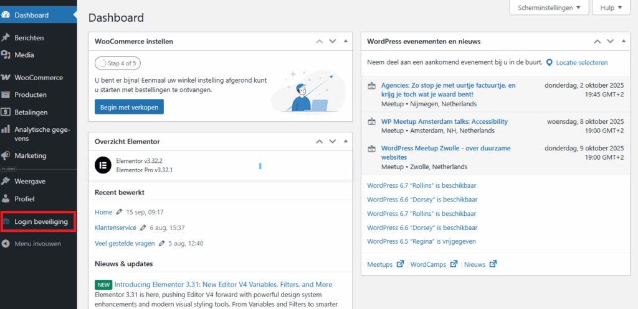The height and width of the screenshot is (309, 638).
Task: Click the Marketing megaphone icon
Action: [x=6, y=155]
